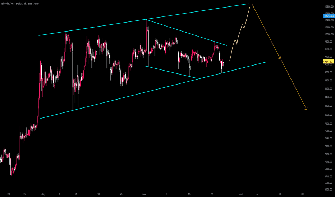Click the 7020.00 price axis label
This screenshot has height=197, width=335.
pyautogui.click(x=329, y=162)
